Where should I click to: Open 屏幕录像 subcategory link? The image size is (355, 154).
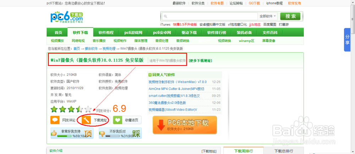coord(269,41)
